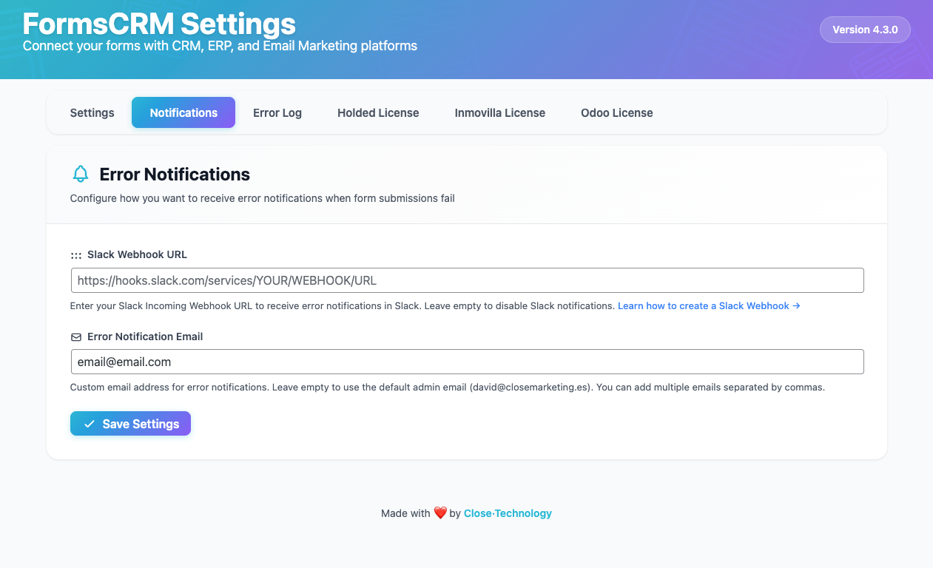Click the Version 4.3.0 badge
This screenshot has height=568, width=933.
coord(865,30)
